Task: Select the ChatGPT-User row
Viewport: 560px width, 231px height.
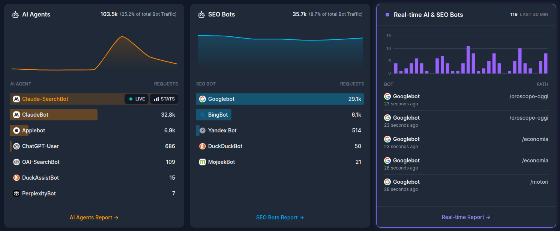Action: [x=94, y=146]
